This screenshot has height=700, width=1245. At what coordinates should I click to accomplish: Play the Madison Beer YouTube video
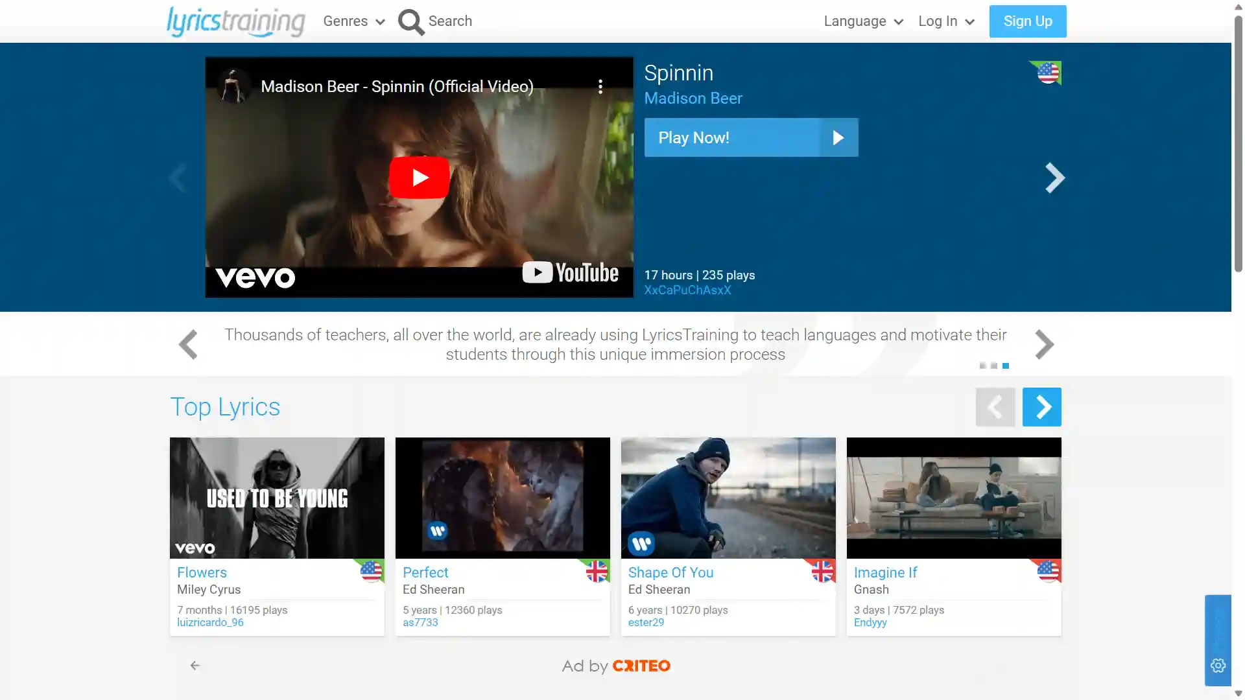tap(420, 178)
